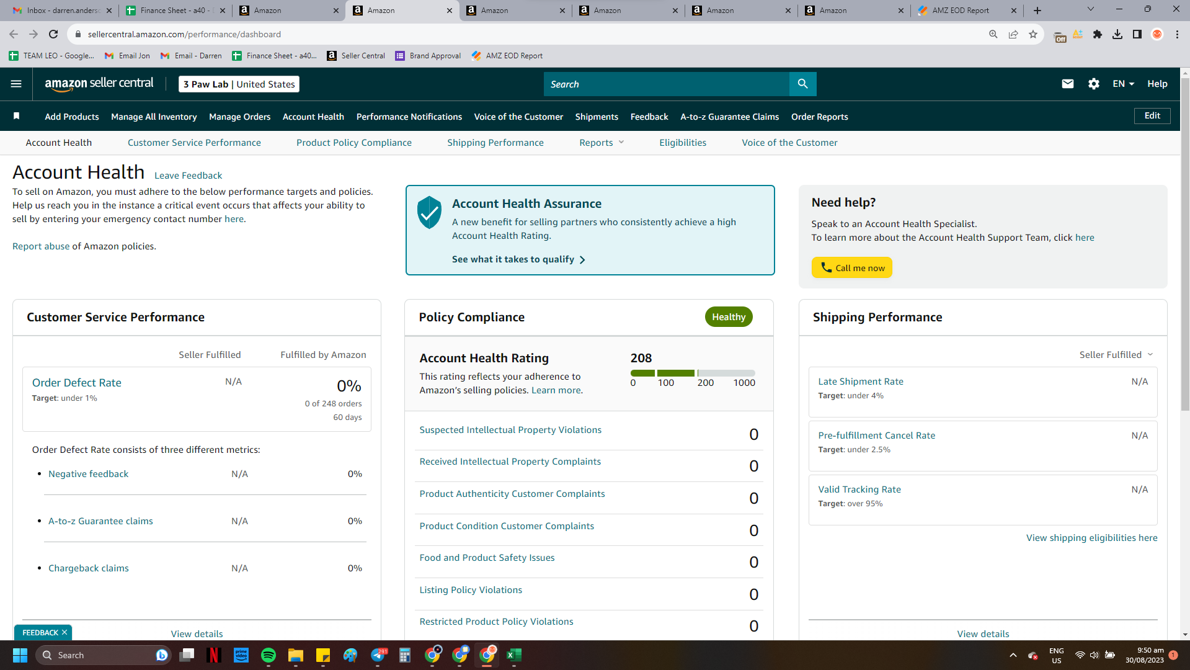Open Prime Video from the taskbar

241,655
